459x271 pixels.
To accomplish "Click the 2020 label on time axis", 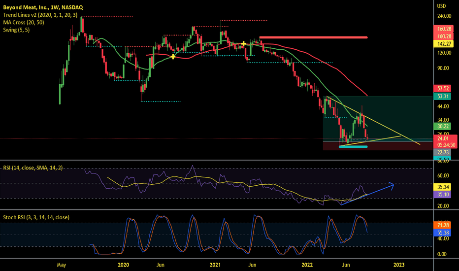I will click(123, 265).
